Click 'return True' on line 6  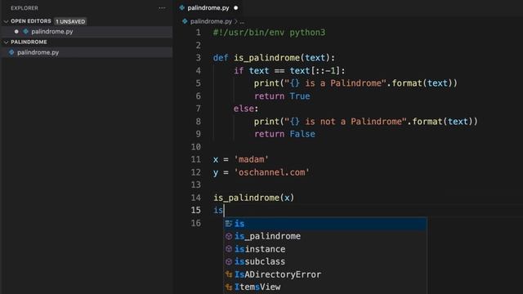[x=282, y=96]
